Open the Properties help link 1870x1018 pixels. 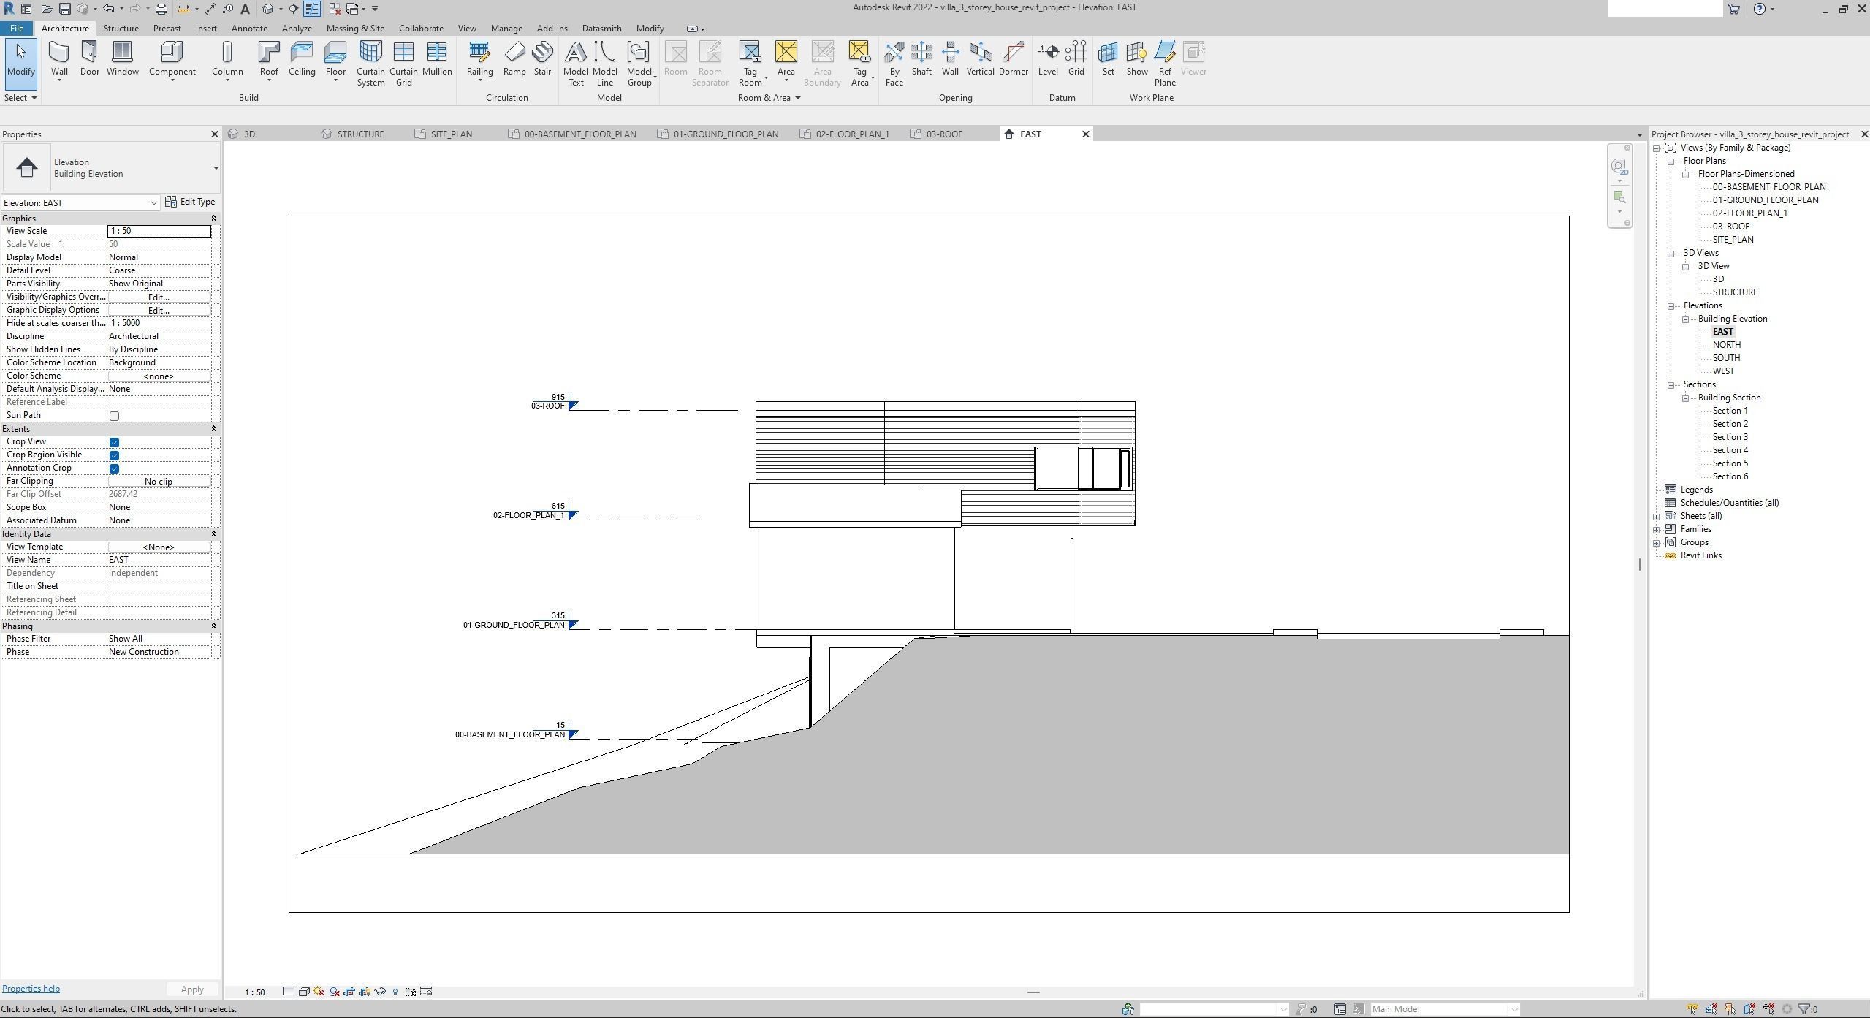pos(31,989)
